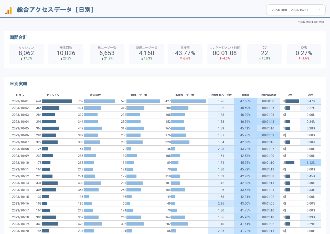
Task: Sort table by 平均閲覧ページ数 column header
Action: click(x=221, y=95)
